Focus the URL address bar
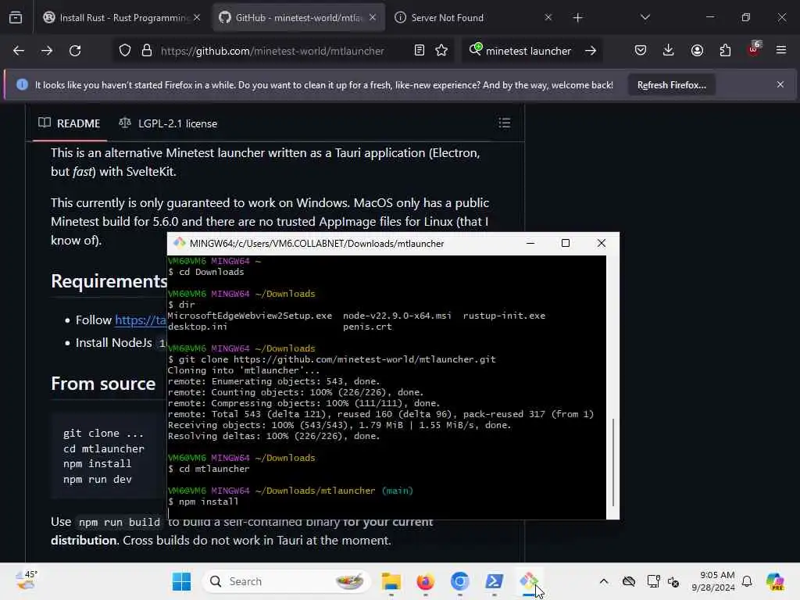Image resolution: width=800 pixels, height=600 pixels. [x=273, y=51]
